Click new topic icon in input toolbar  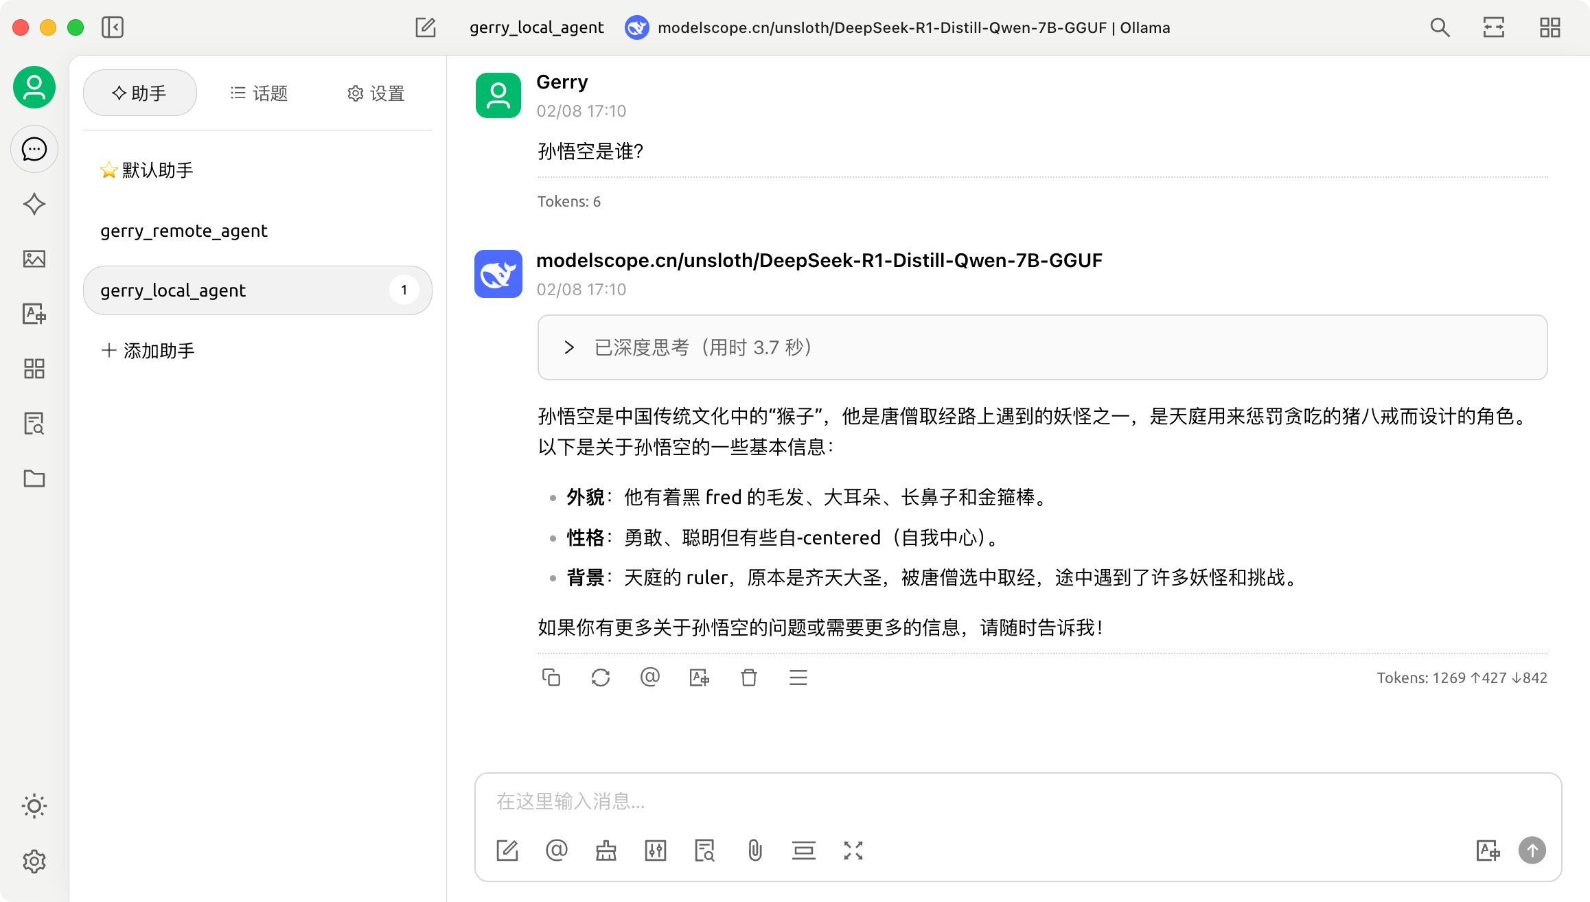pos(507,851)
